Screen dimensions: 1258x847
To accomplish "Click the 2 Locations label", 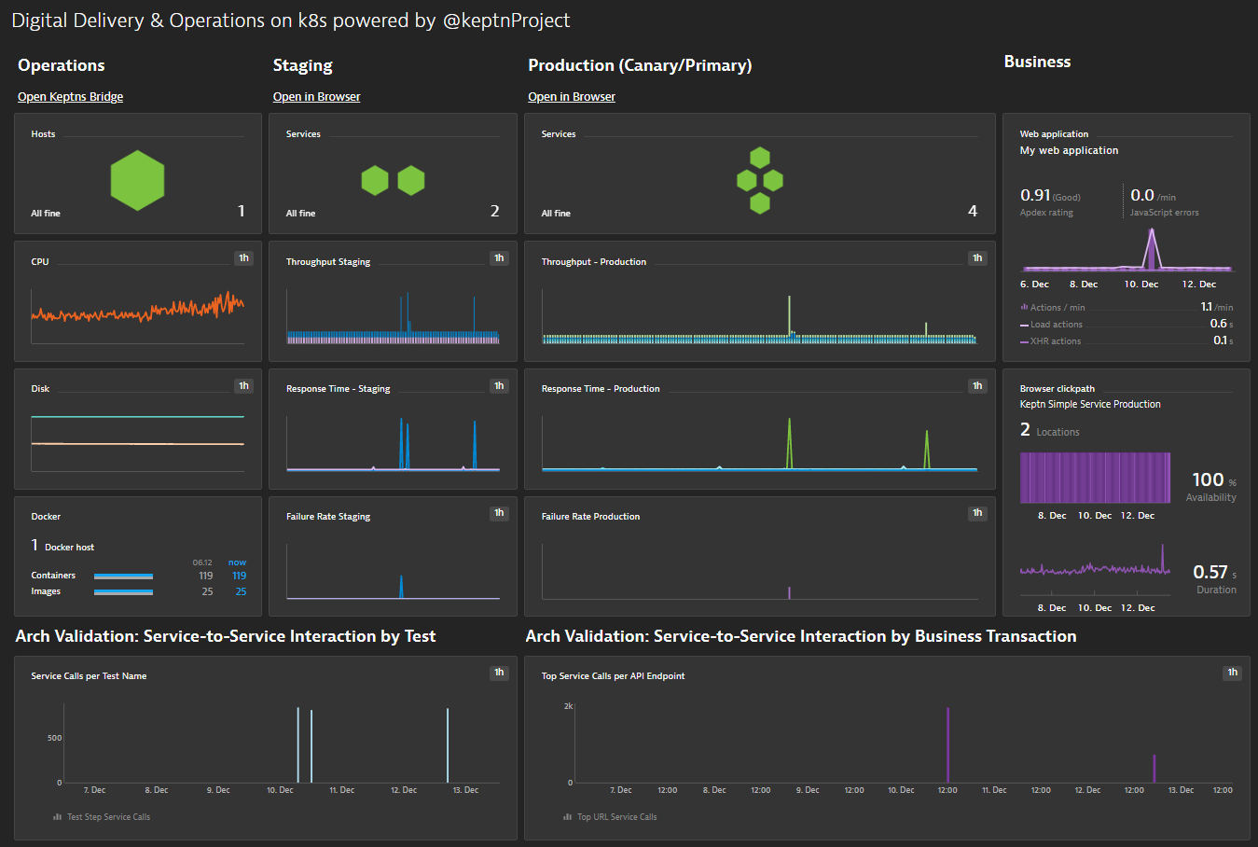I will coord(1049,430).
